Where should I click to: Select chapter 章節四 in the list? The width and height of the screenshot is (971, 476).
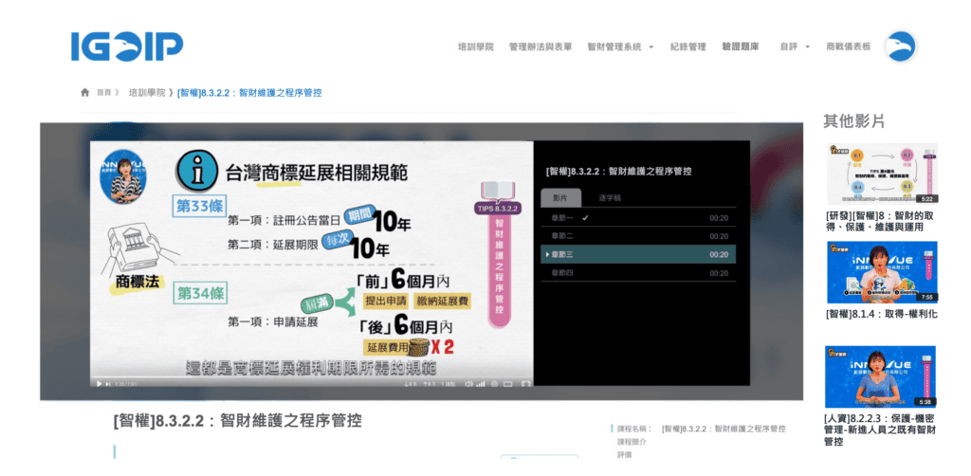564,273
